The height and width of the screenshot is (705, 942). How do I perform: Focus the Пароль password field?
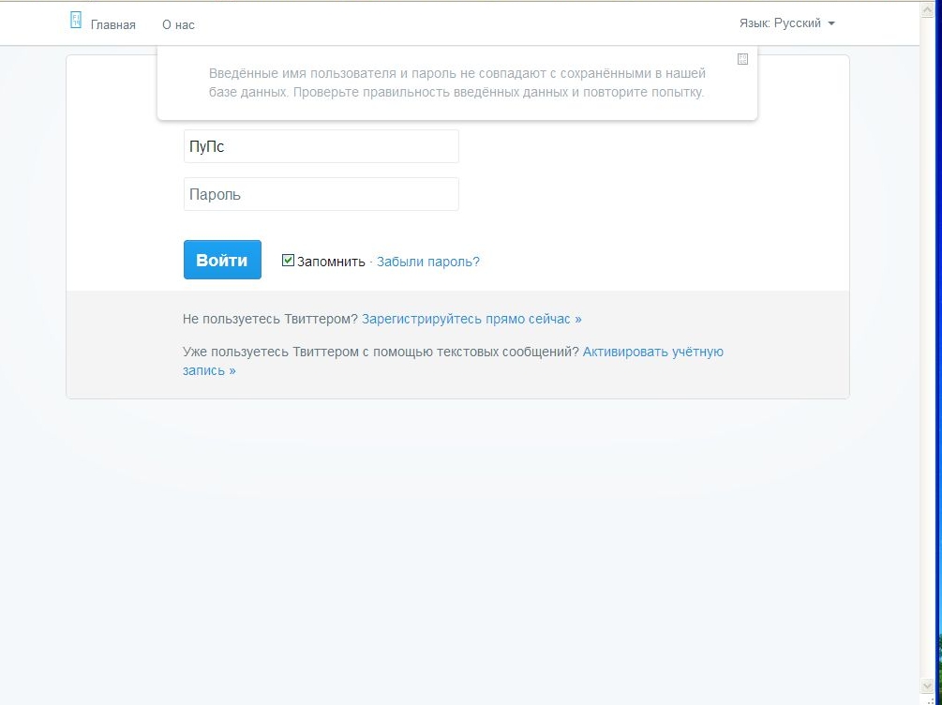(321, 195)
